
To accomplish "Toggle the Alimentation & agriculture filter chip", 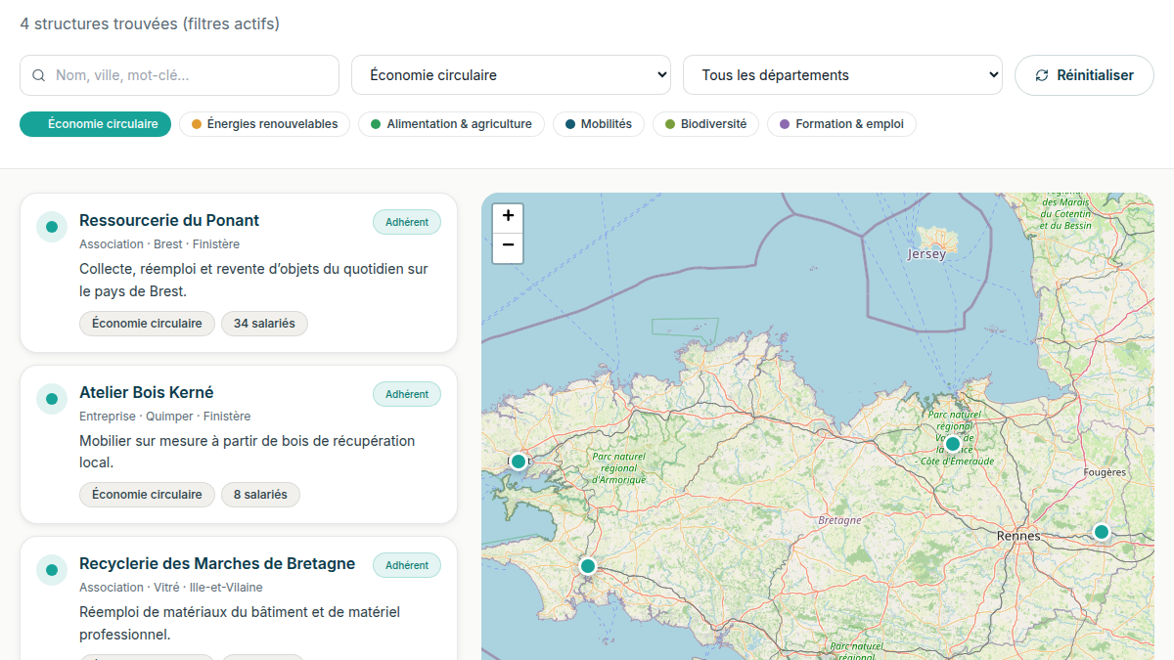I will click(451, 124).
